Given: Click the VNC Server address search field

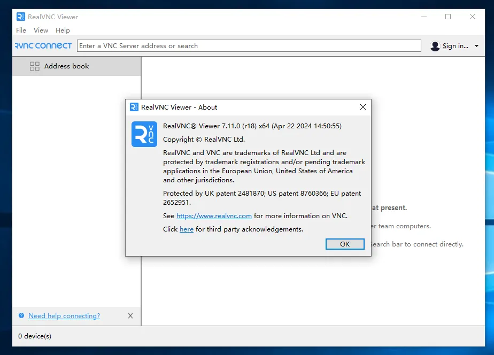Looking at the screenshot, I should 249,45.
